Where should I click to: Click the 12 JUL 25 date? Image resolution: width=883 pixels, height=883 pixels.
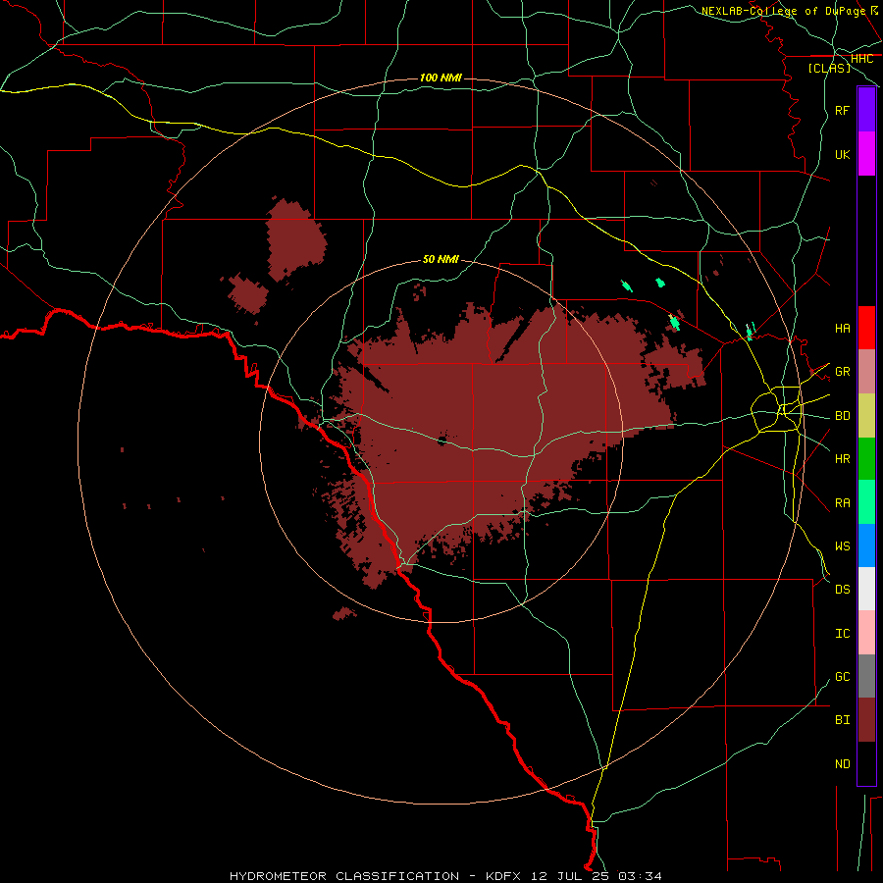[x=569, y=876]
